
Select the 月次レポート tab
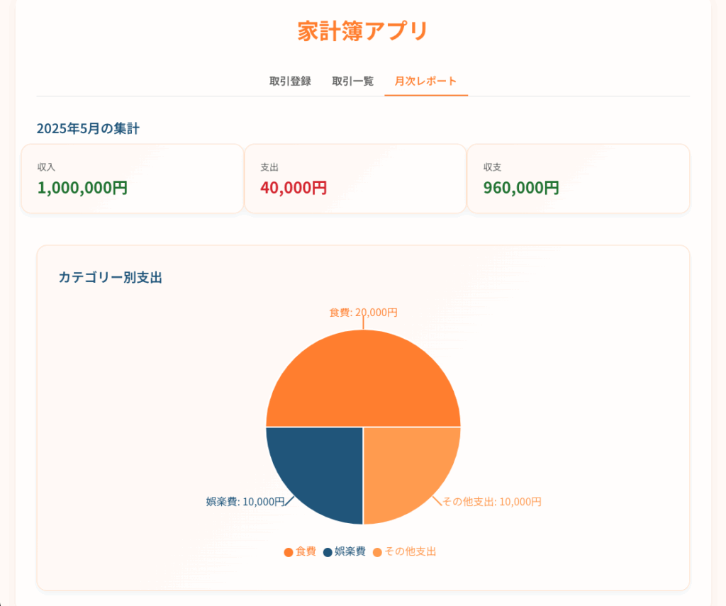click(x=426, y=81)
